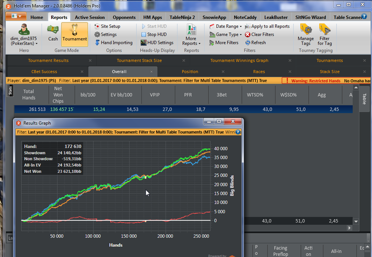Open the Position report tab

click(x=190, y=72)
